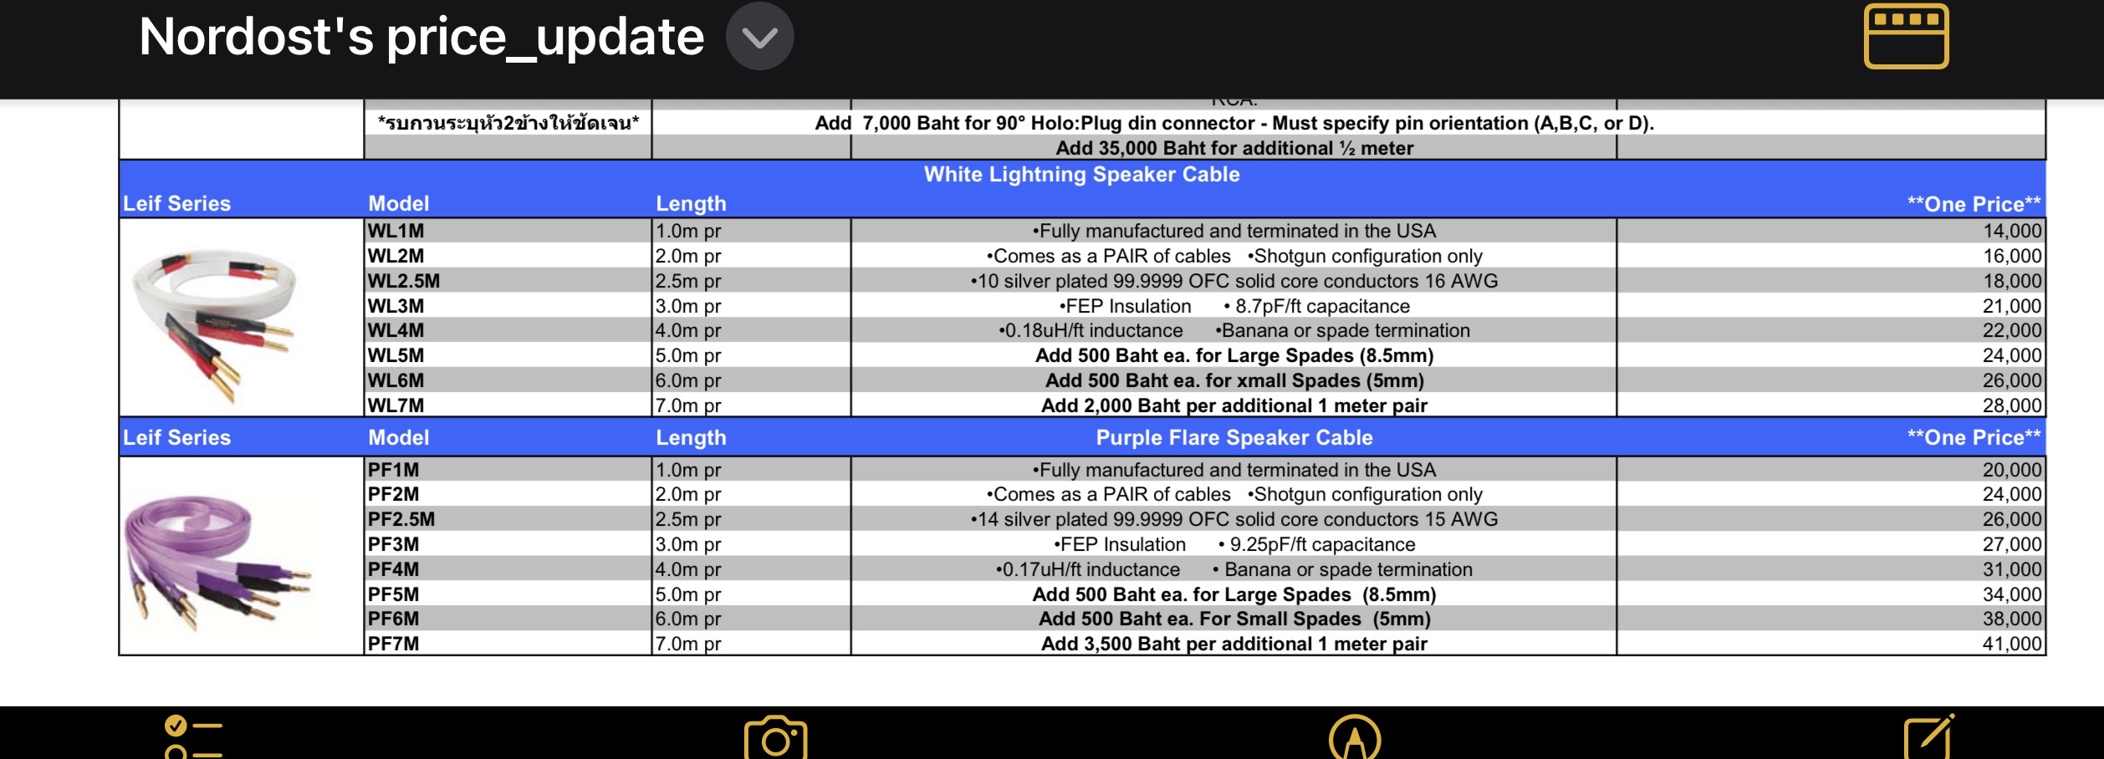Click the 41,000 price for PF7M
2104x759 pixels.
[2012, 644]
